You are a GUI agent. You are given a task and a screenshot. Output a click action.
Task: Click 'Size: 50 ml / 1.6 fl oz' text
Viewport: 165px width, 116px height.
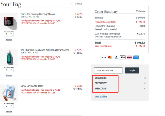coord(29,53)
